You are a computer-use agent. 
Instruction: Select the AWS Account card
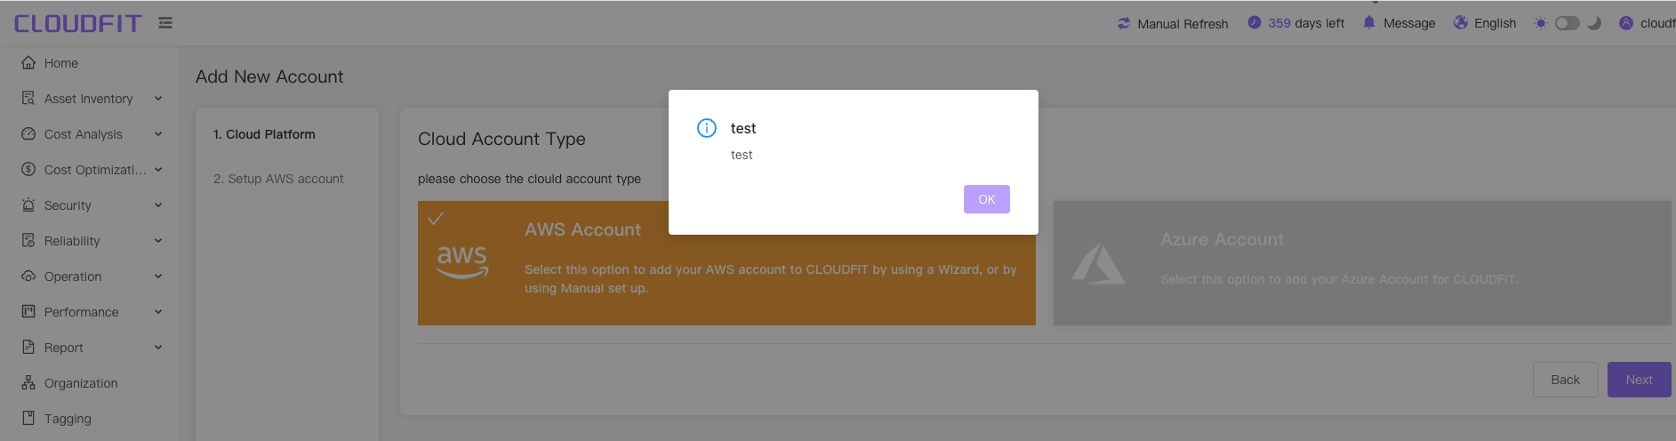[726, 263]
